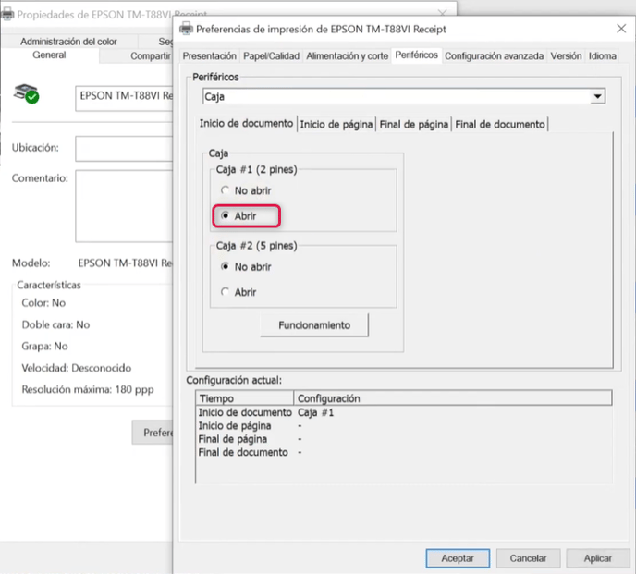The image size is (636, 574).
Task: Click the Comentario text area
Action: point(124,206)
